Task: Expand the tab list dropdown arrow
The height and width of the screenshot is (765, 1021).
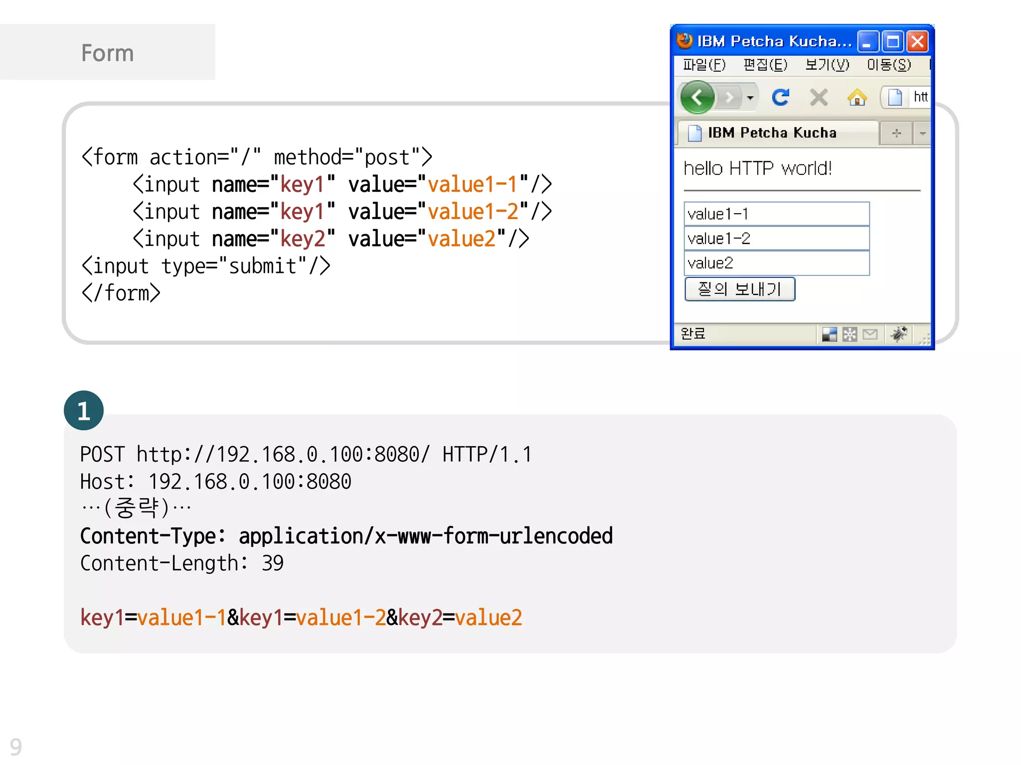Action: coord(922,133)
